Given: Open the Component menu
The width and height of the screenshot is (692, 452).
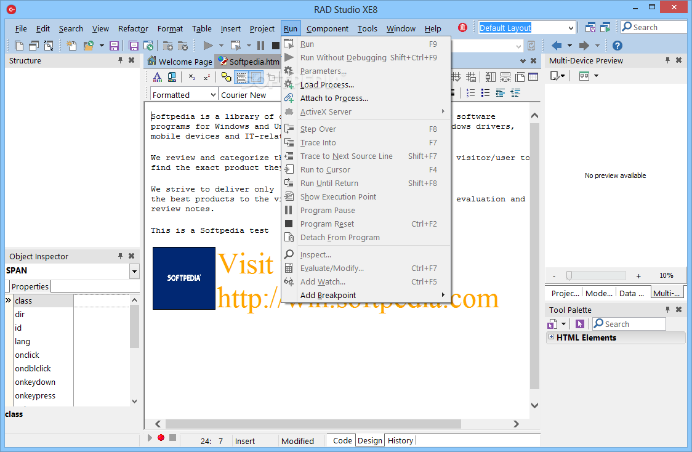Looking at the screenshot, I should 327,28.
